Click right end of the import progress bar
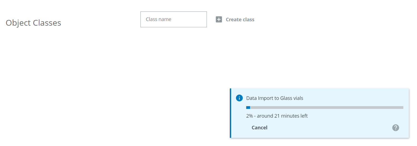This screenshot has width=417, height=146. 402,108
